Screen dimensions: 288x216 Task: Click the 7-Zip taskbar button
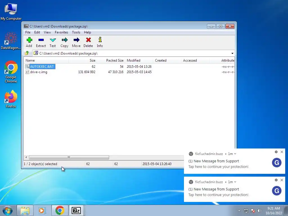coord(76,210)
